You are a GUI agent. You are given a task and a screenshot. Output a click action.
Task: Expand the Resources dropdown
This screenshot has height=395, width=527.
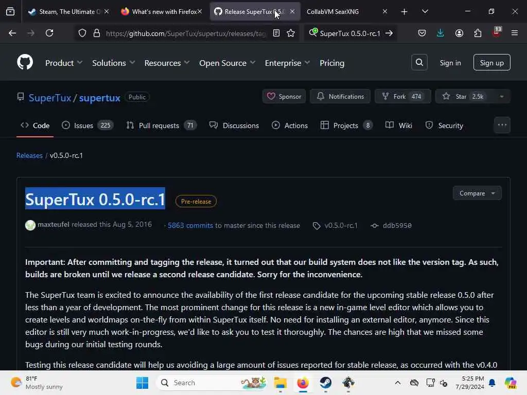(x=167, y=63)
